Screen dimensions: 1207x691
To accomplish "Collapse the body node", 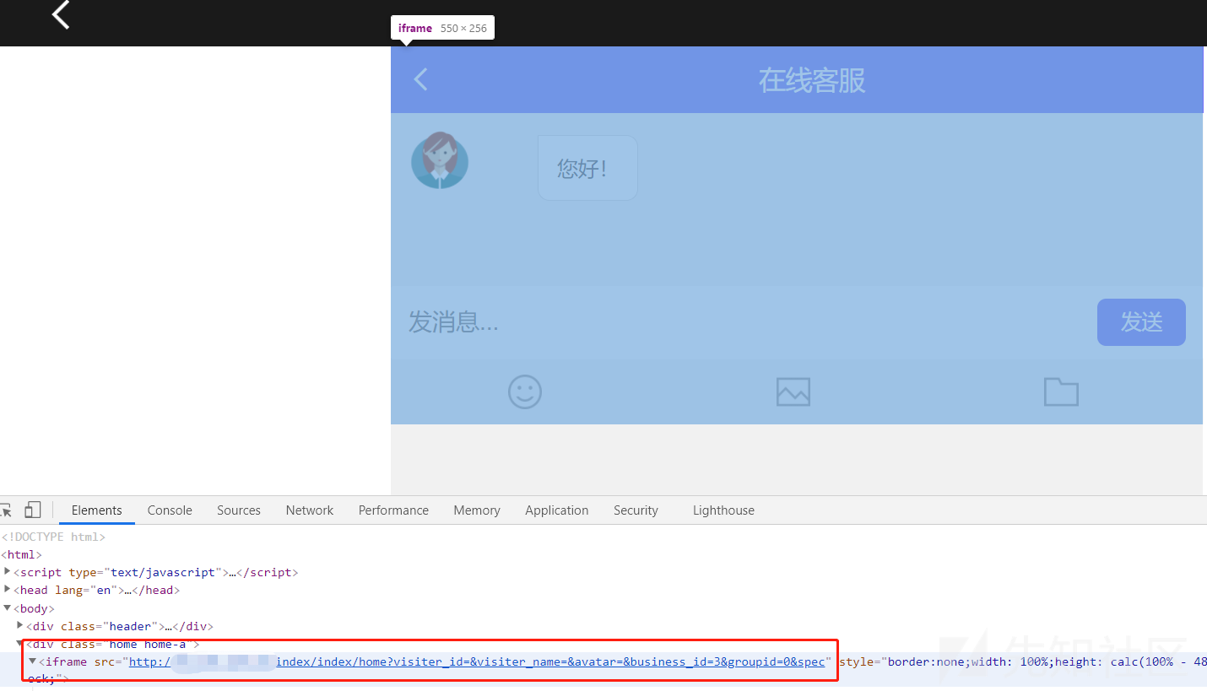I will [x=8, y=607].
